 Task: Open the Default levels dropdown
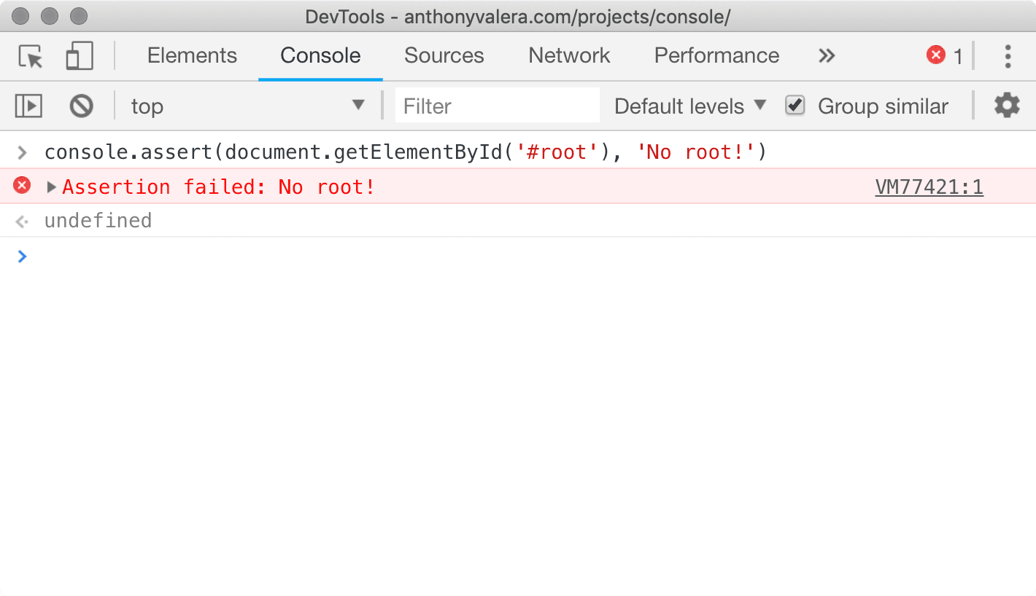pos(688,105)
